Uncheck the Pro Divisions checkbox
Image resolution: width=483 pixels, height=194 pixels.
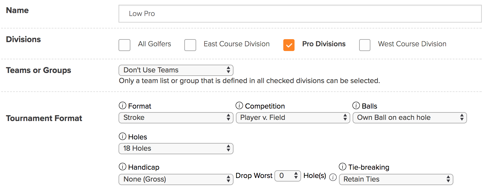(x=289, y=45)
